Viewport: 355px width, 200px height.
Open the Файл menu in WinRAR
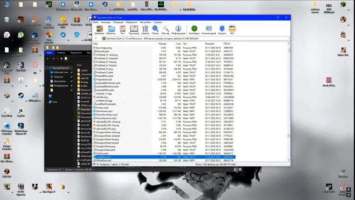pos(96,22)
